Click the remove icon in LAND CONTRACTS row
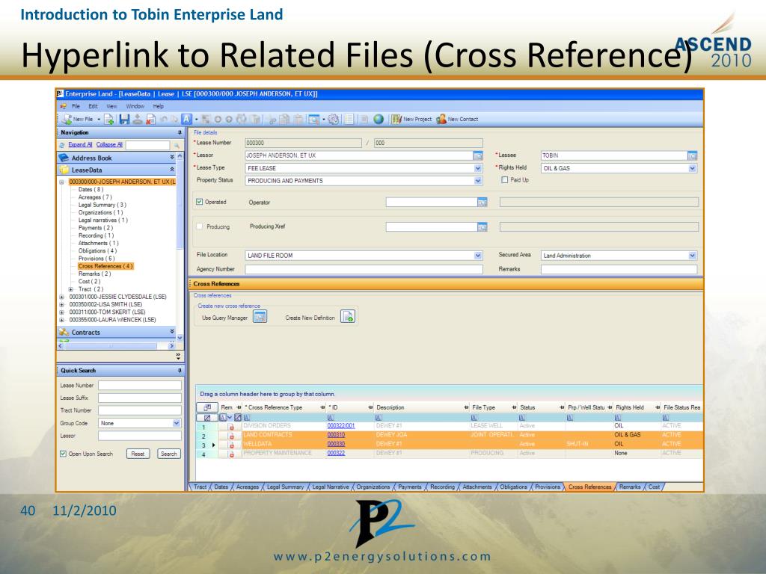The image size is (766, 574). coord(232,436)
